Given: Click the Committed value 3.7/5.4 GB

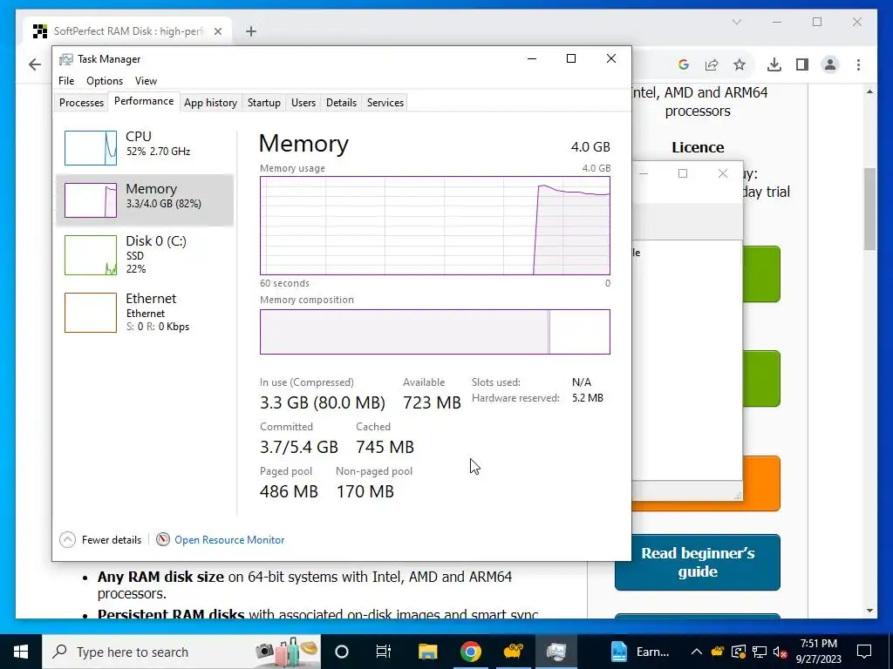Looking at the screenshot, I should tap(299, 447).
